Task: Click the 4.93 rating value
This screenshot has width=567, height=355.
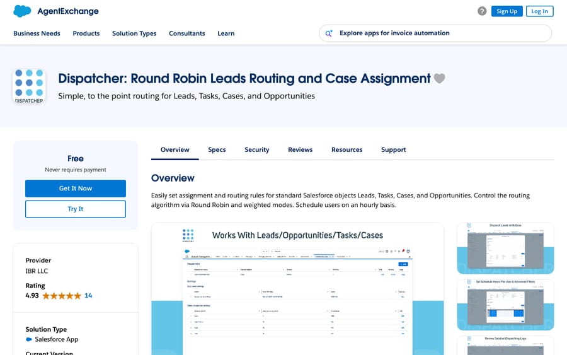Action: point(32,296)
